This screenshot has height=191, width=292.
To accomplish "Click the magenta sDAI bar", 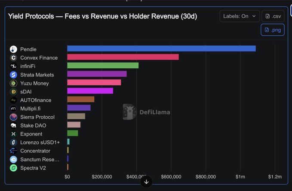I will coord(90,91).
